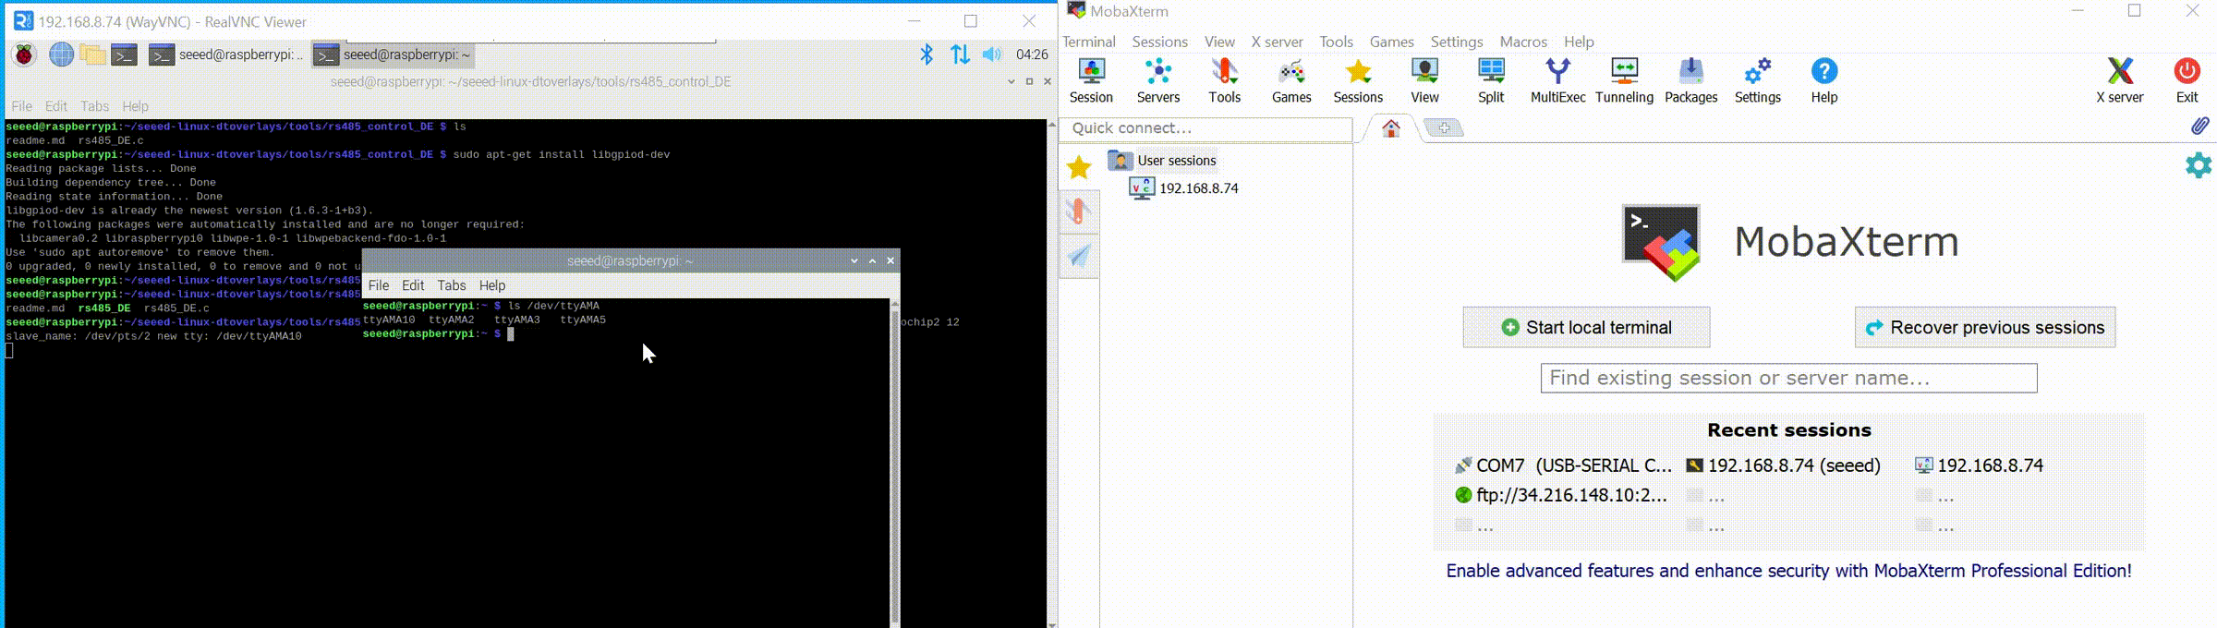Click the network arrows tray icon
2217x628 pixels.
961,54
